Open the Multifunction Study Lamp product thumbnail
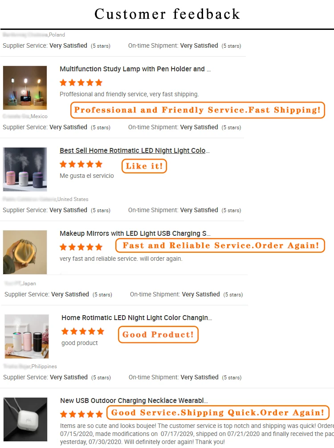 pos(25,88)
